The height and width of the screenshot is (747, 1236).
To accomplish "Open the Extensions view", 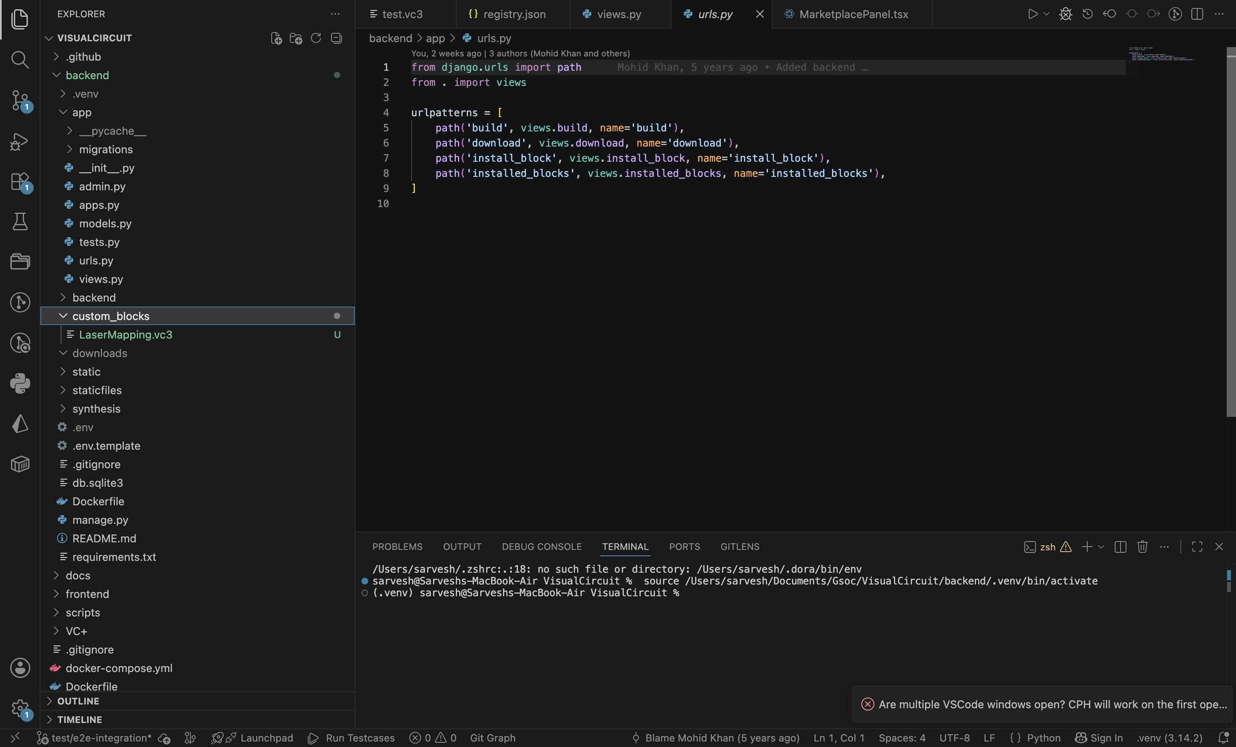I will 20,181.
